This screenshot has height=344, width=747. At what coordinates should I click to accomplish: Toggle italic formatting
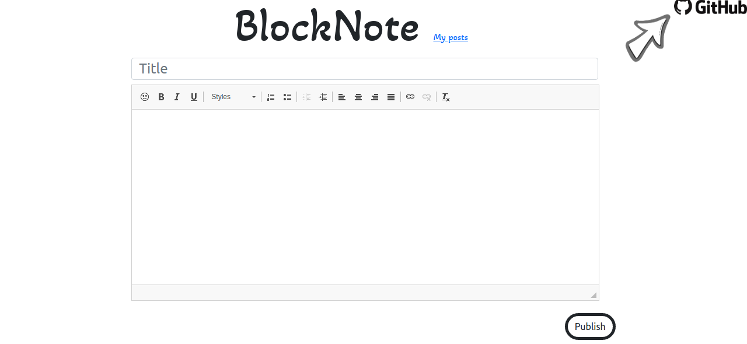coord(177,97)
